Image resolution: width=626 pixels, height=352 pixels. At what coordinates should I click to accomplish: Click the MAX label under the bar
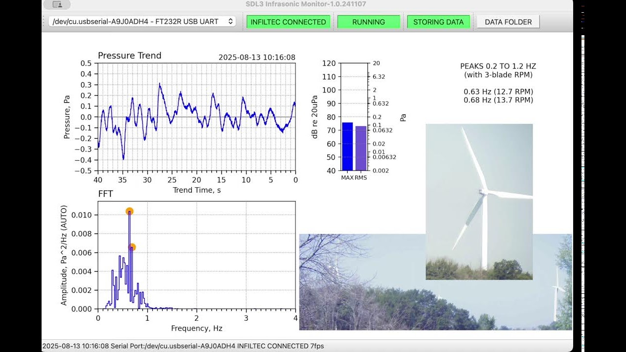pyautogui.click(x=347, y=177)
